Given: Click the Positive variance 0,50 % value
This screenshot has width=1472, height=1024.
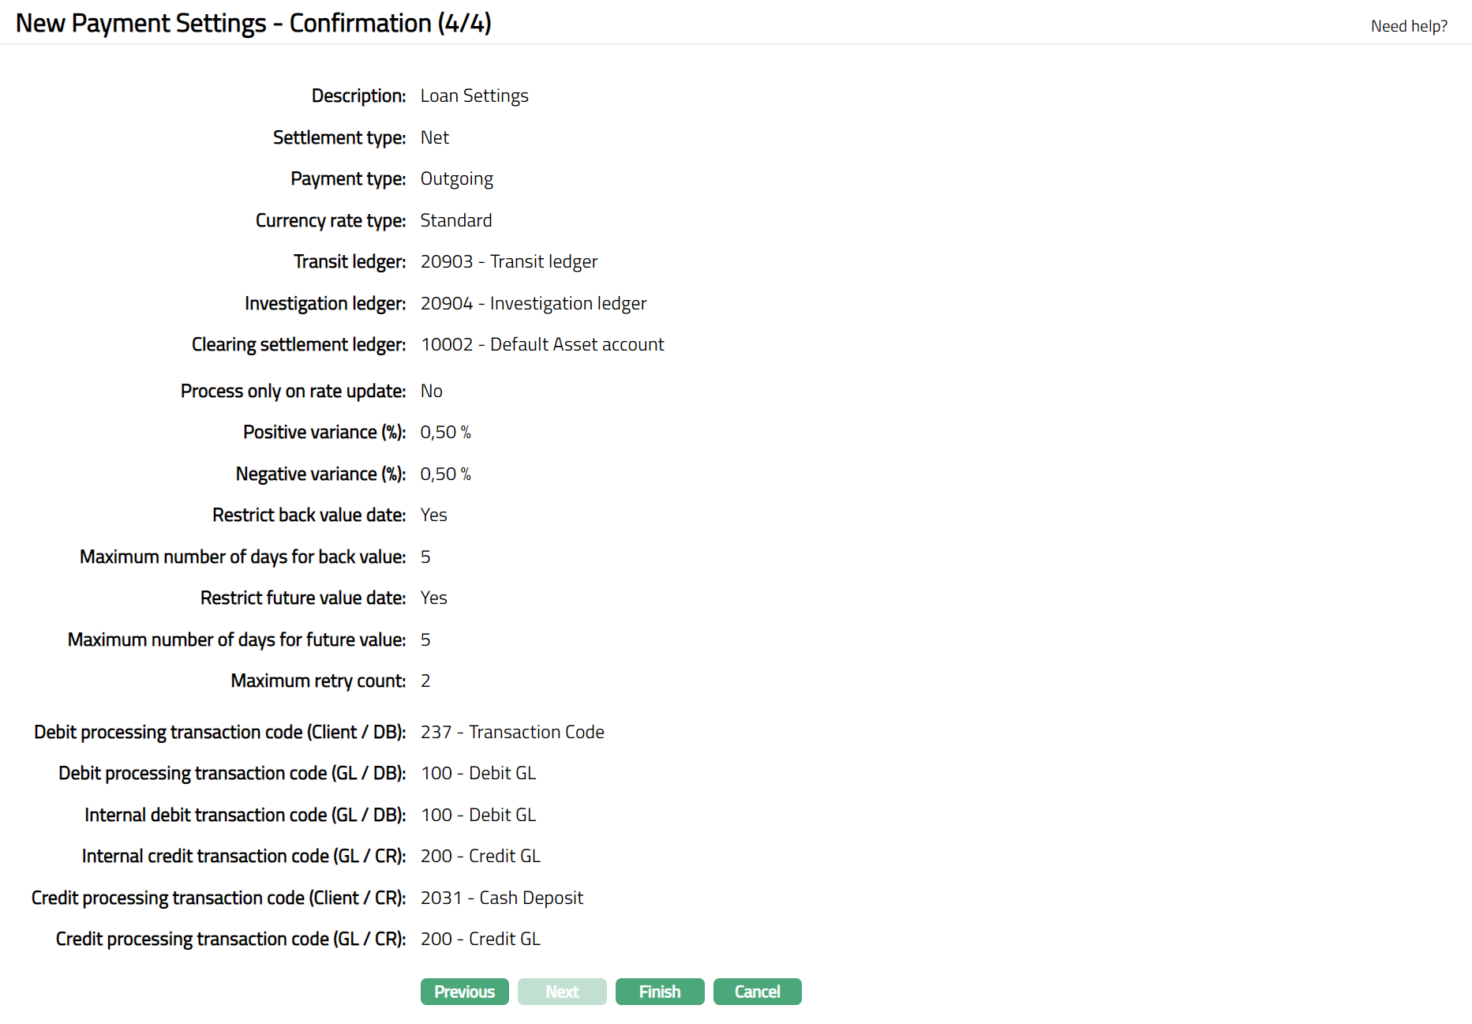Looking at the screenshot, I should click(x=445, y=432).
